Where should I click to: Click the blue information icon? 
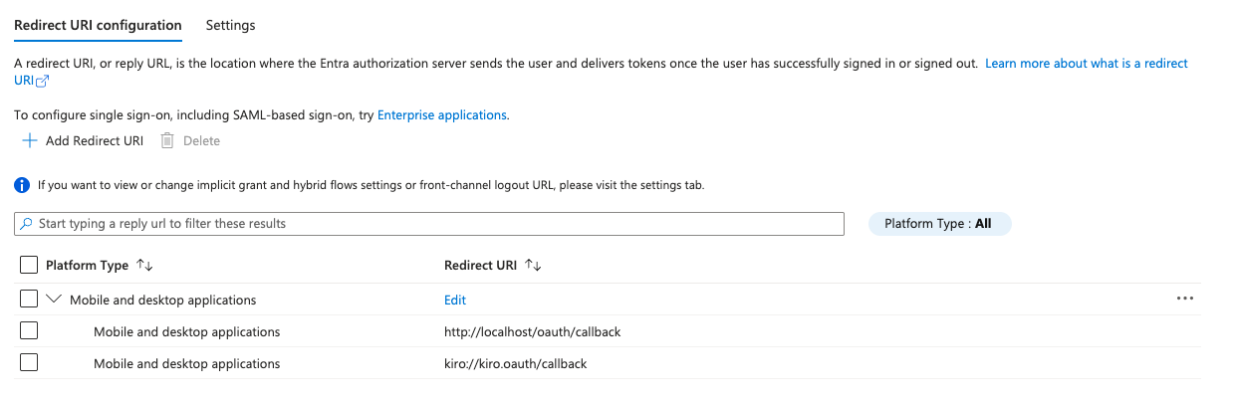22,185
